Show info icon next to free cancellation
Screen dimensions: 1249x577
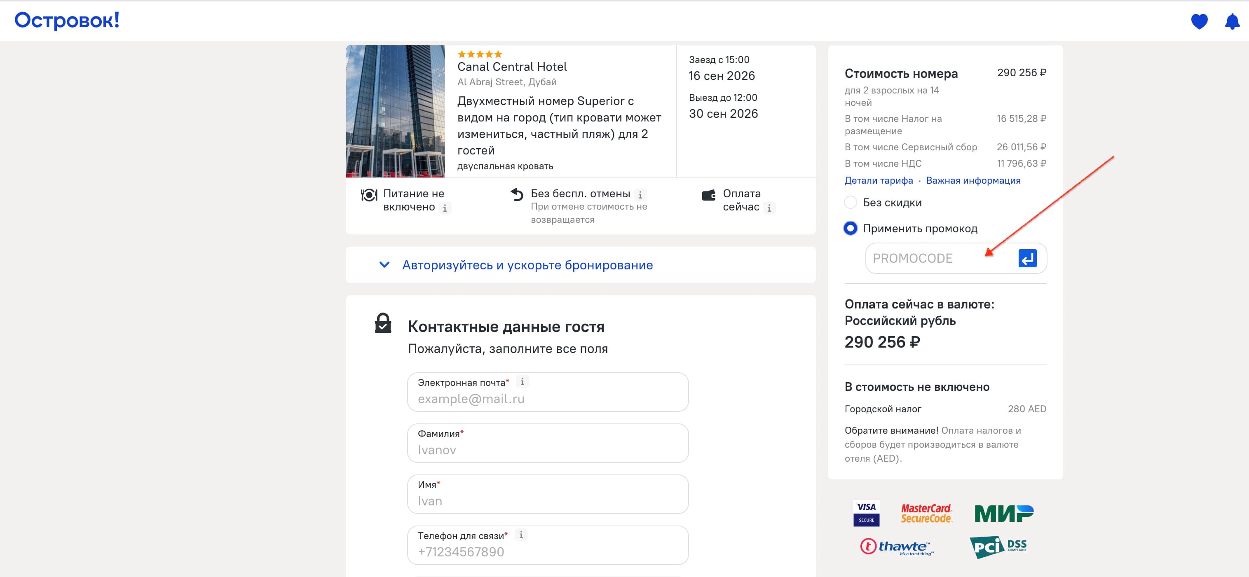tap(640, 195)
